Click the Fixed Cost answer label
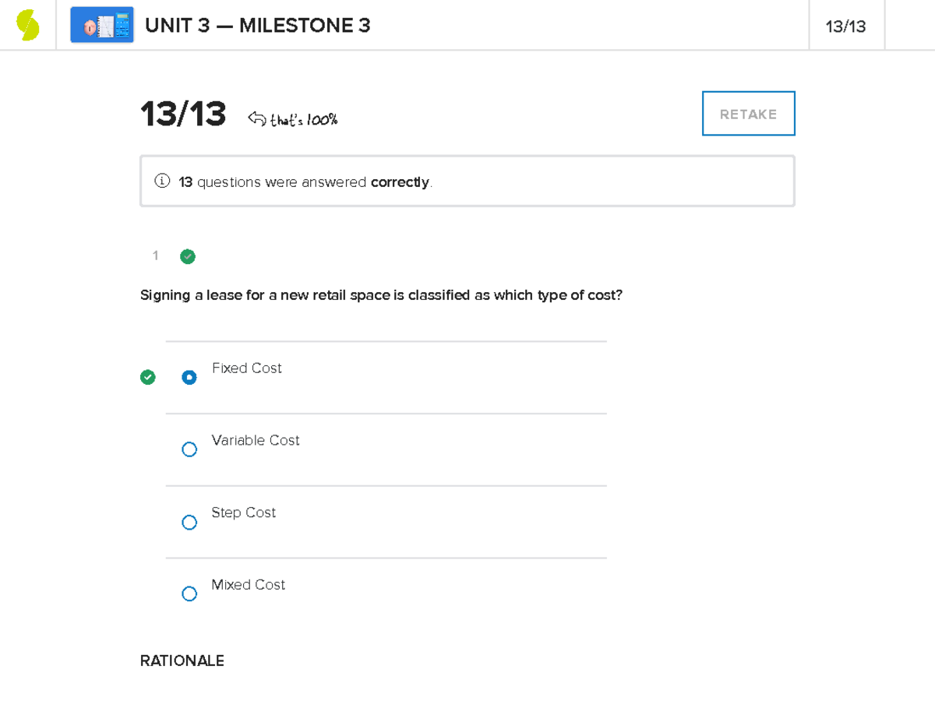 [x=246, y=368]
